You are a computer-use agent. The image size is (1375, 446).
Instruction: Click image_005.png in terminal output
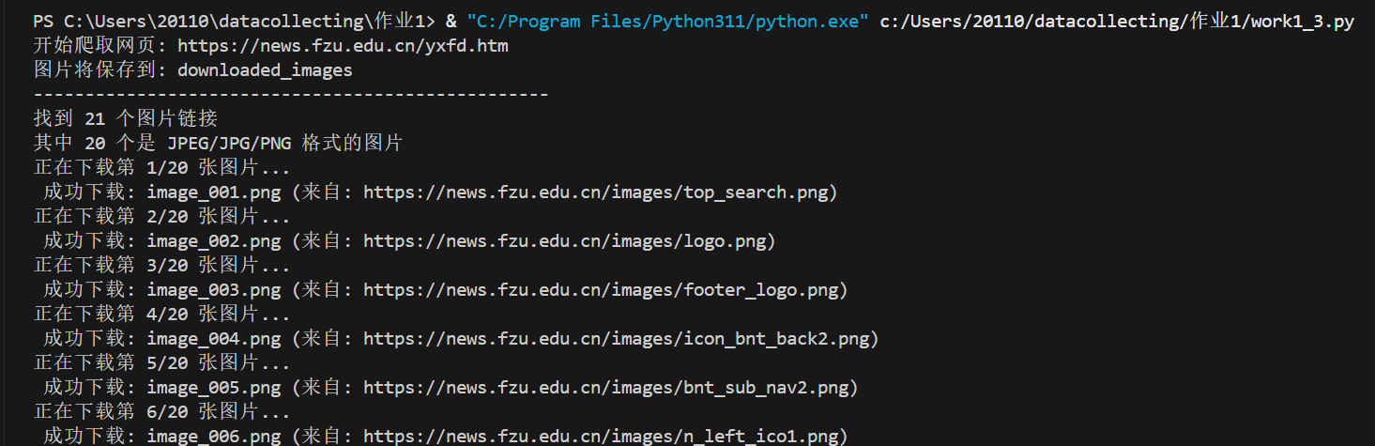click(214, 388)
